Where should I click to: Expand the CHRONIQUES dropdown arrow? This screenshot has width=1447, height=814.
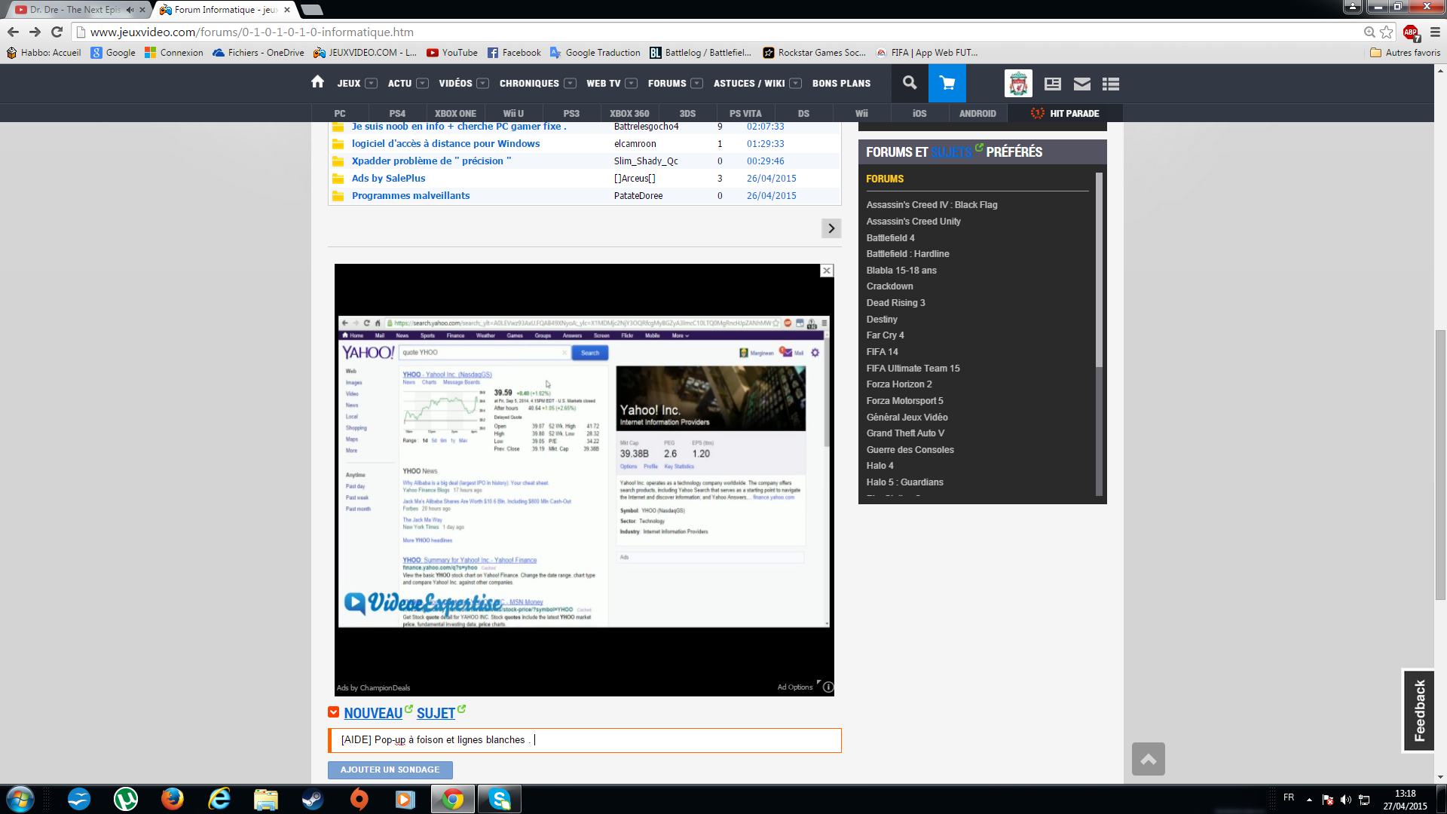click(x=571, y=84)
